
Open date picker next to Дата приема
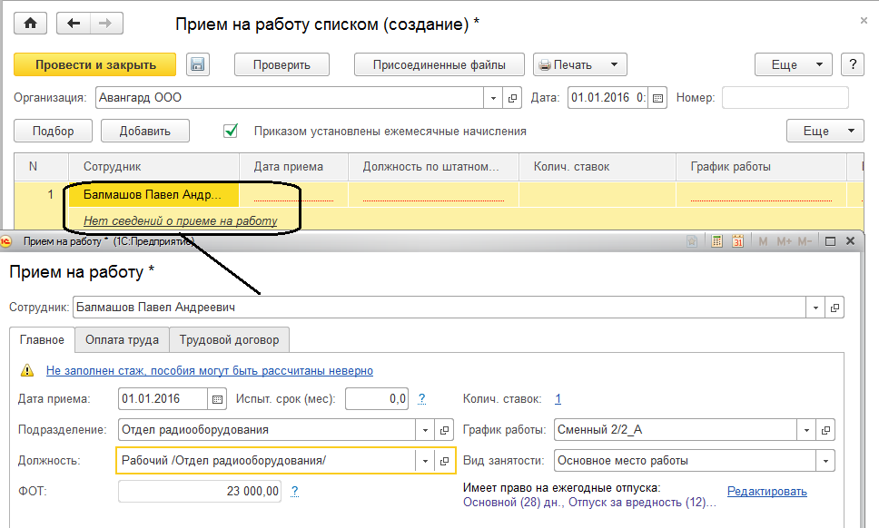coord(217,399)
